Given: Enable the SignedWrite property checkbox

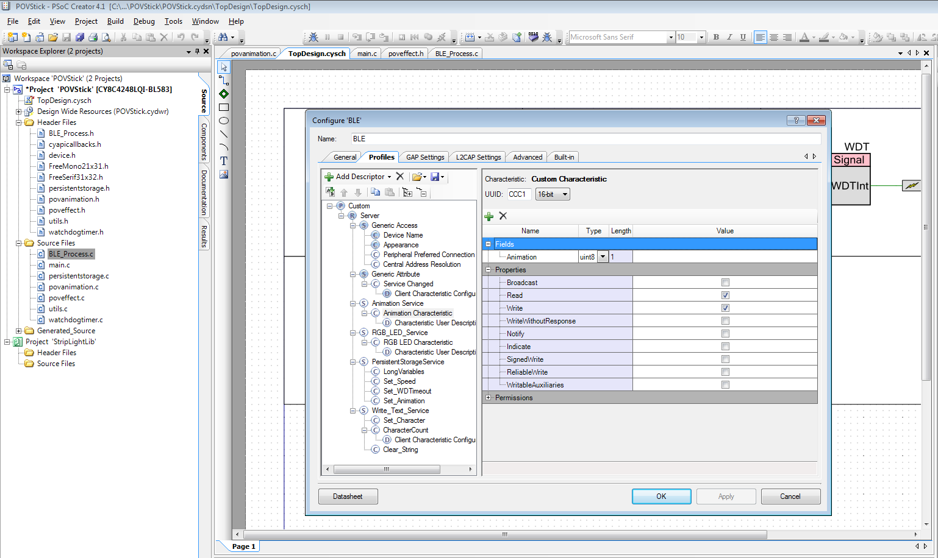Looking at the screenshot, I should (x=725, y=359).
